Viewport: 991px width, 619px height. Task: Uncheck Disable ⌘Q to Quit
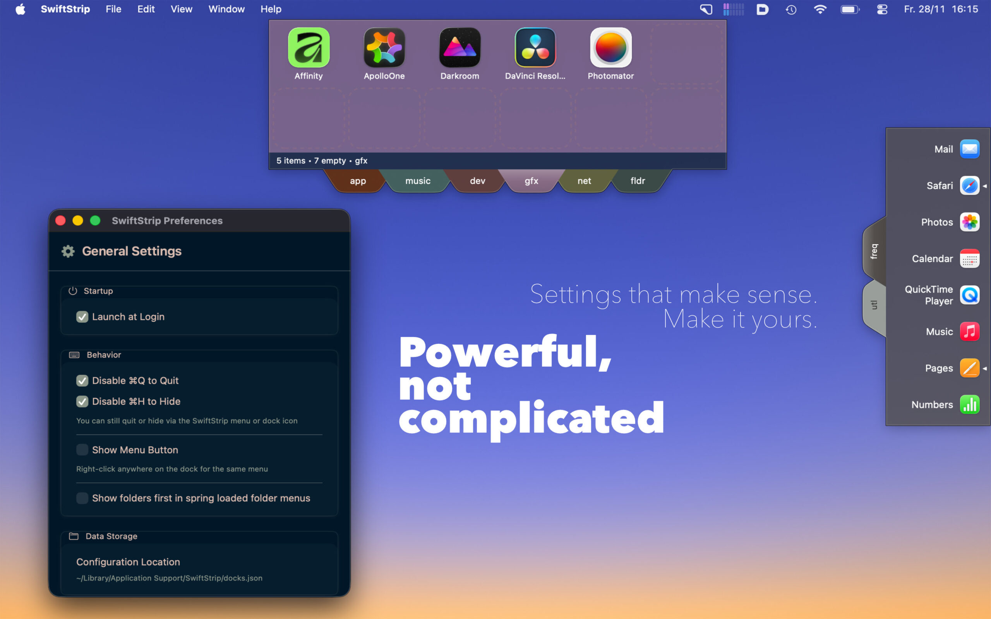coord(82,381)
